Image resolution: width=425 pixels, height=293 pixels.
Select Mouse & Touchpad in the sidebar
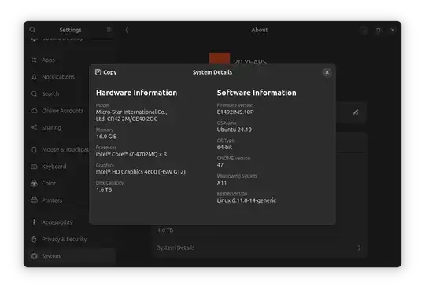72,149
